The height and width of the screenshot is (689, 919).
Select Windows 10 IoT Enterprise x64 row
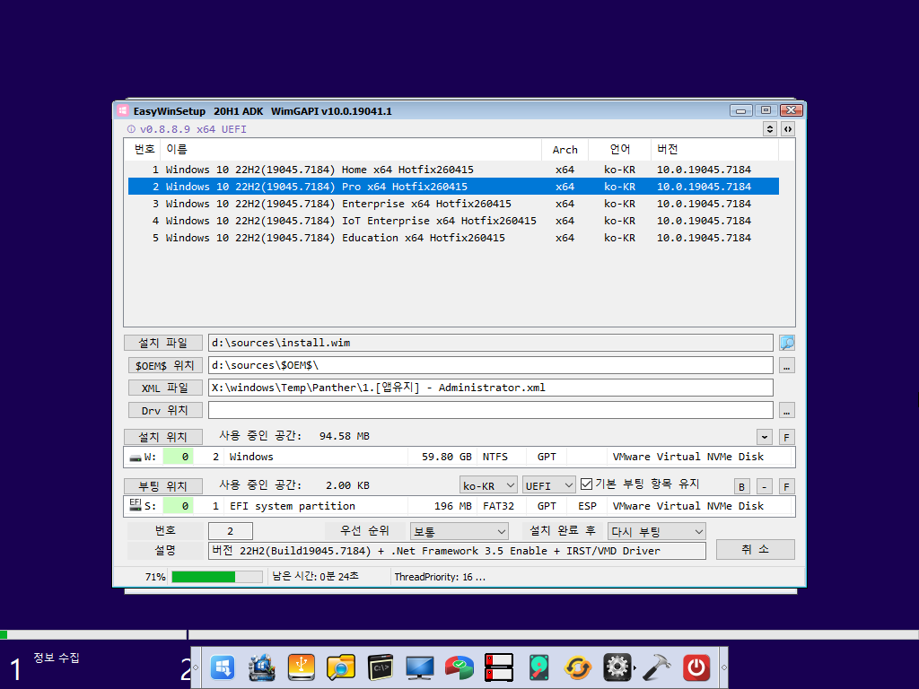tap(453, 221)
